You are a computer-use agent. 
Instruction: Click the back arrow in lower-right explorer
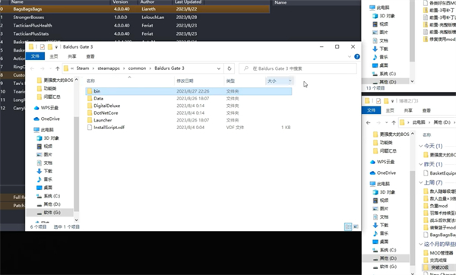pyautogui.click(x=368, y=122)
